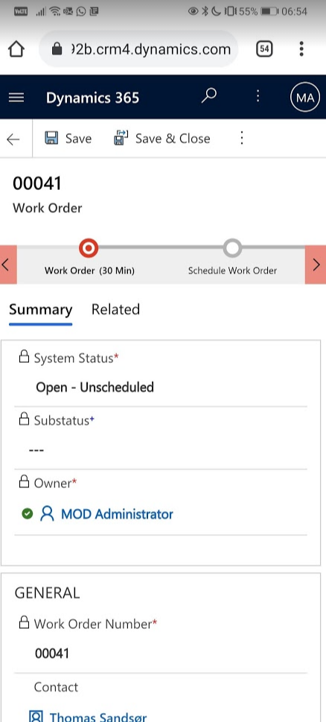326x722 pixels.
Task: Tap the browser home icon
Action: (x=16, y=49)
